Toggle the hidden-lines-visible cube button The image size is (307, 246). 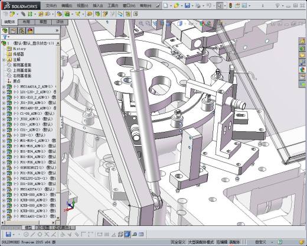pos(120,234)
